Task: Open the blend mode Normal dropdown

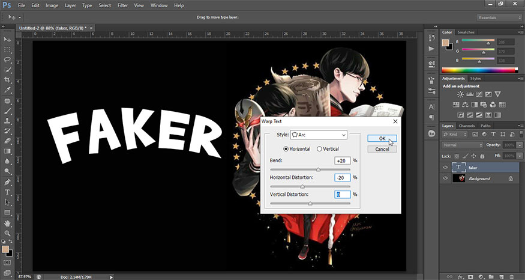Action: pyautogui.click(x=463, y=145)
